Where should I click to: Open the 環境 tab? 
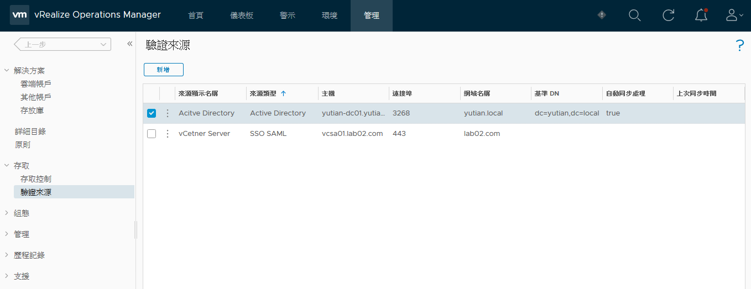point(330,15)
